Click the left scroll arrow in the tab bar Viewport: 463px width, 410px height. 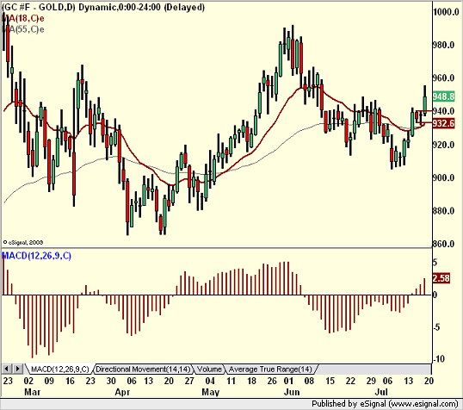pos(7,369)
